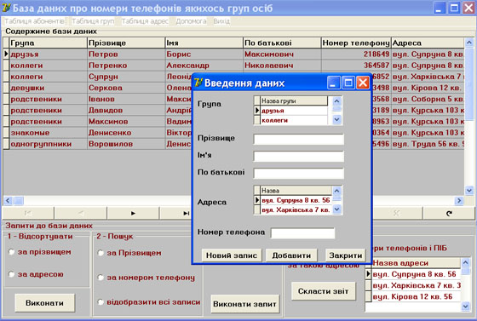Select cell Петренко in main grid
Image resolution: width=477 pixels, height=321 pixels.
tap(126, 66)
